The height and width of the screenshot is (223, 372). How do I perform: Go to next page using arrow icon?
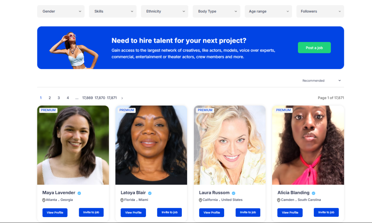click(x=122, y=98)
